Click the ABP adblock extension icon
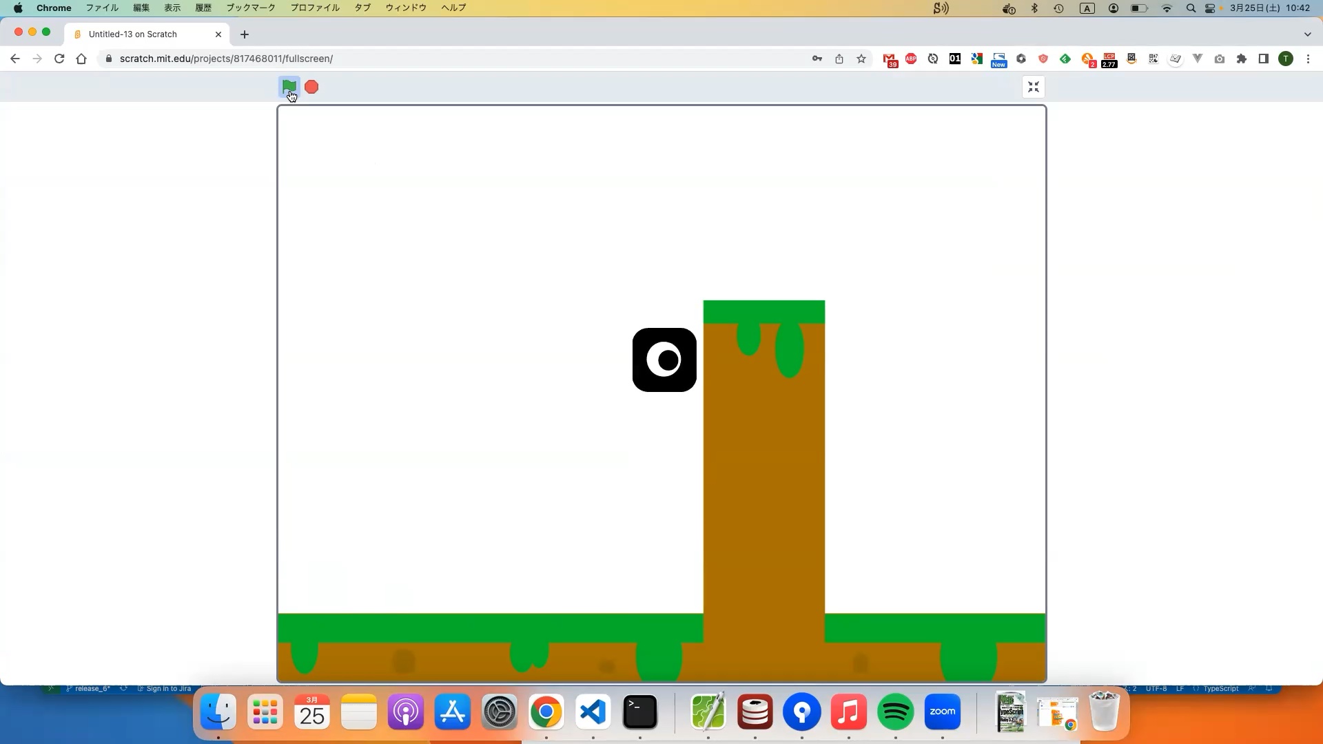Screen dimensions: 1323x744 (x=911, y=59)
